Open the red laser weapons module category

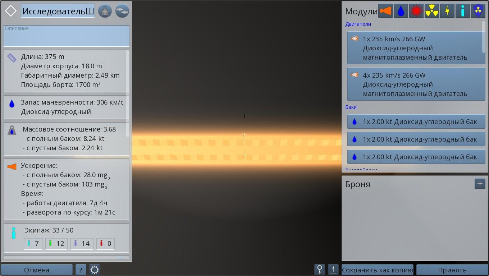[416, 11]
